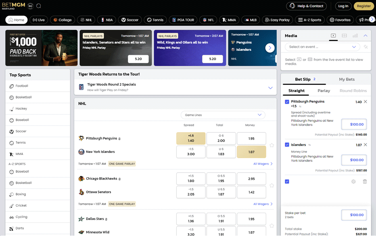Open Select an event dropdown in Media
Image resolution: width=376 pixels, height=236 pixels.
(x=322, y=47)
